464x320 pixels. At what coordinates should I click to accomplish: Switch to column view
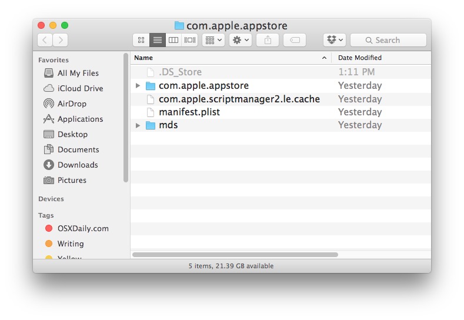(173, 40)
